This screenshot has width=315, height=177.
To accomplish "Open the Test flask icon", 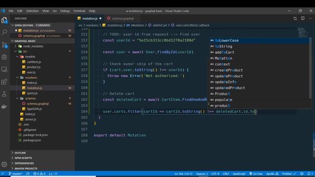I will click(4, 94).
